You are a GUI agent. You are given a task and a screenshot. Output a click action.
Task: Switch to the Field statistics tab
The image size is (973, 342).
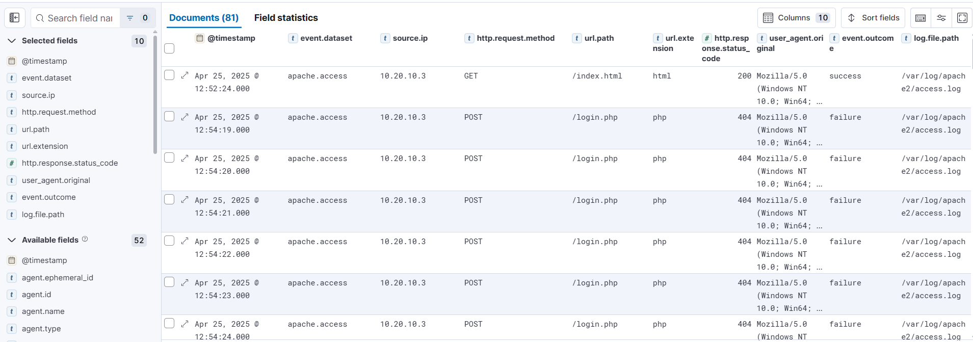click(x=286, y=17)
